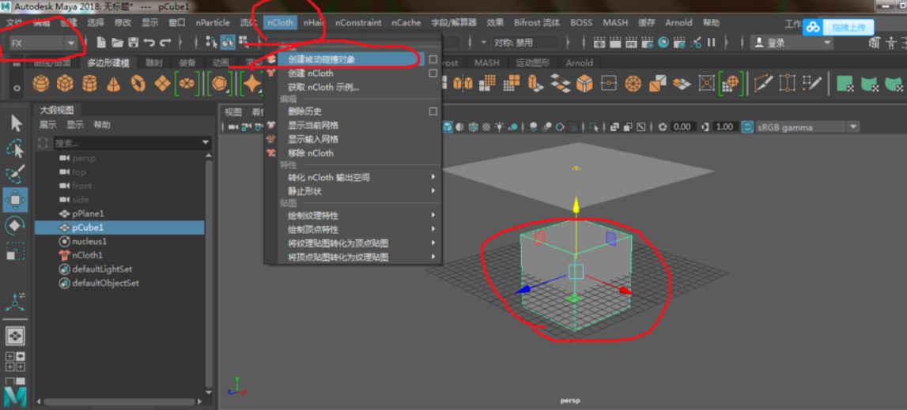Screen dimensions: 907x410
Task: Click the Maya logo in the corner
Action: tap(15, 397)
